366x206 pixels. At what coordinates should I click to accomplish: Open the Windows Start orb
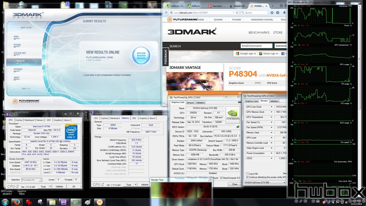pos(5,202)
